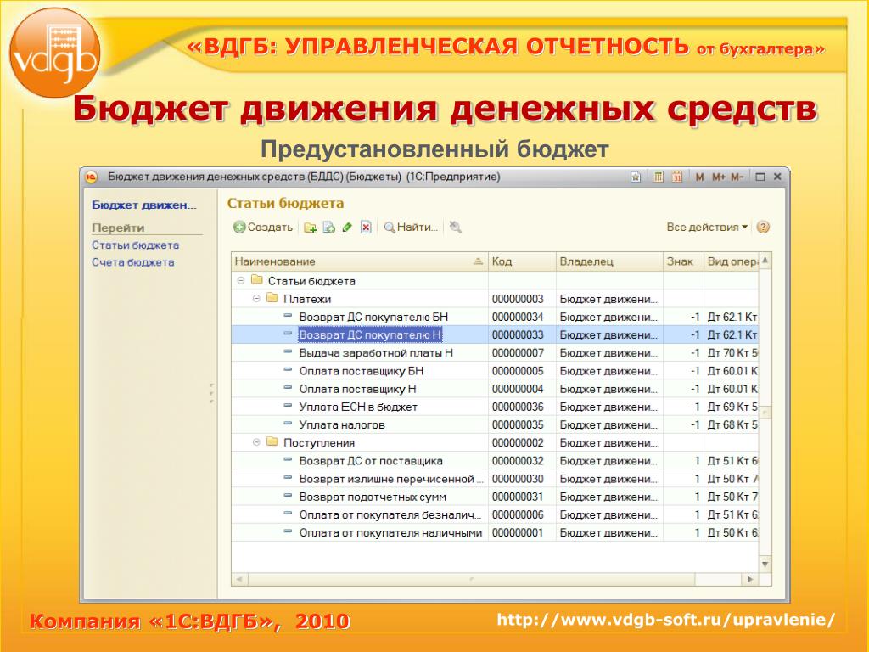Click the Бюджет движен... navigation header link
The width and height of the screenshot is (869, 652).
(144, 205)
